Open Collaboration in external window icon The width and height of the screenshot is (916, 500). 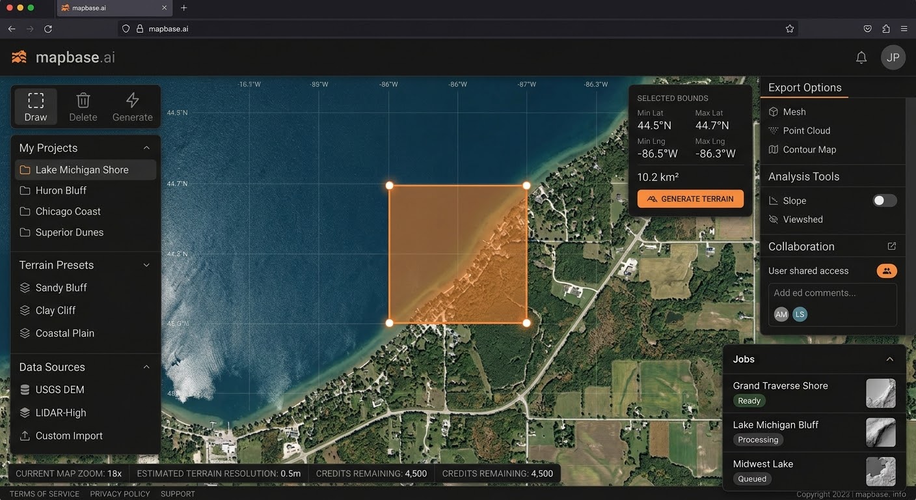pos(892,246)
